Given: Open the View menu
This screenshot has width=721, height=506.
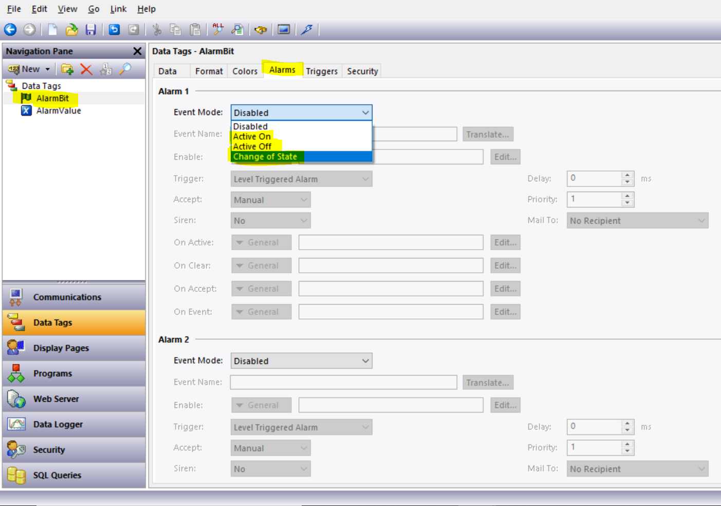Looking at the screenshot, I should 67,9.
